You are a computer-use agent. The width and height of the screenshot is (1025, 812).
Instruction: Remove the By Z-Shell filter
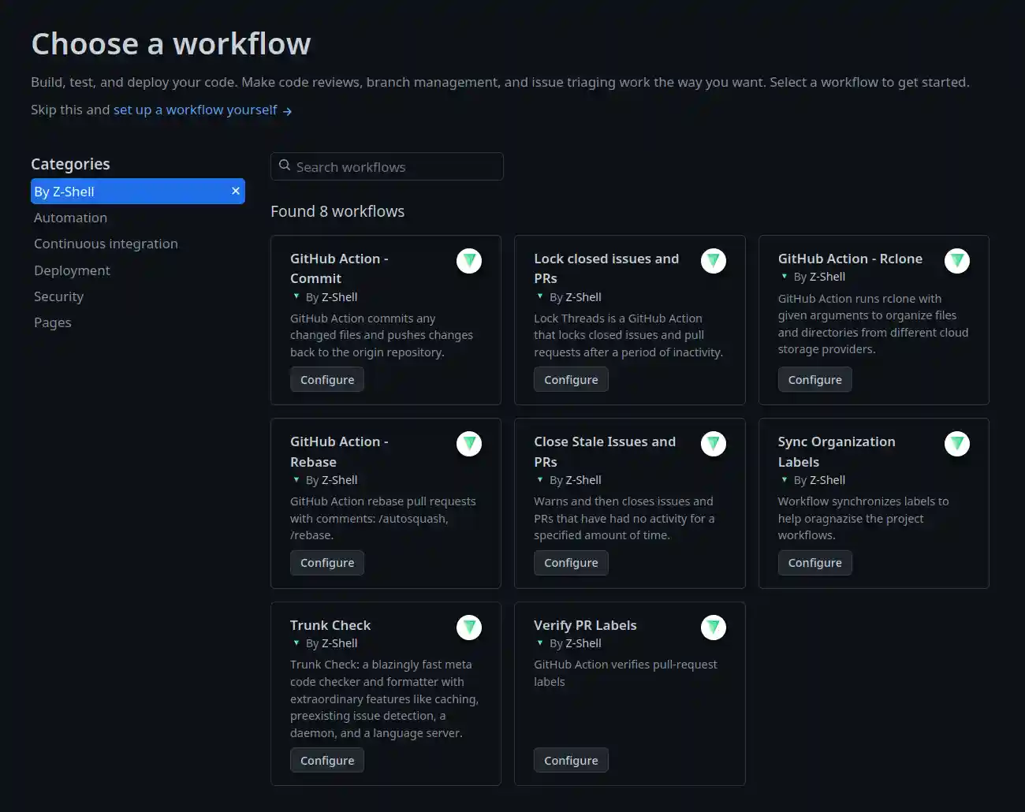tap(236, 191)
